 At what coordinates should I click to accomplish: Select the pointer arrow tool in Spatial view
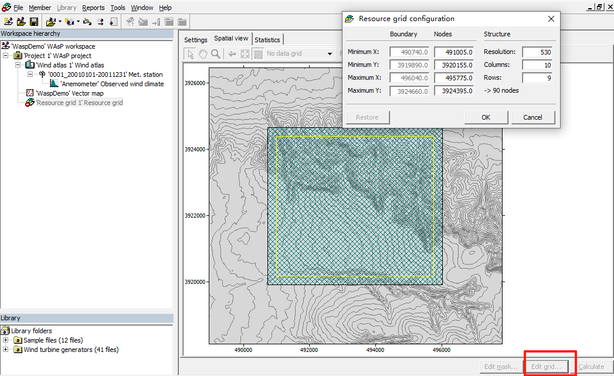click(x=191, y=54)
